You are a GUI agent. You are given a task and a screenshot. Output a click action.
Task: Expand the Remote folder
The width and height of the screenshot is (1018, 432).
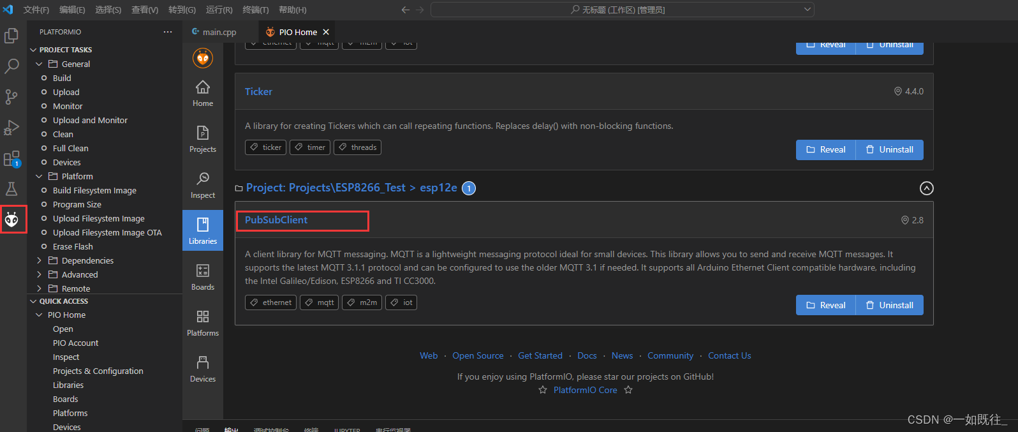point(39,288)
